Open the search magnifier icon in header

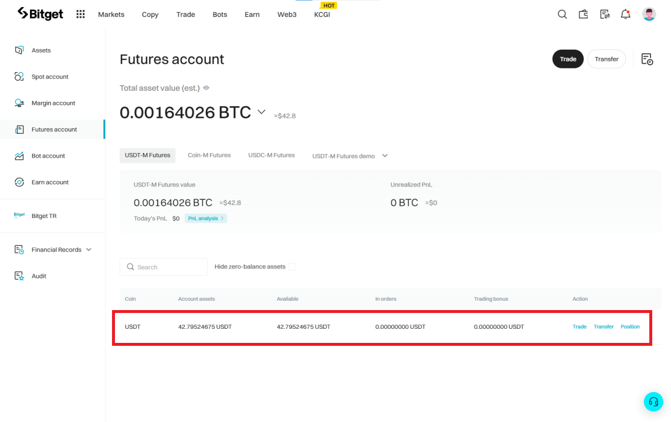[x=562, y=14]
